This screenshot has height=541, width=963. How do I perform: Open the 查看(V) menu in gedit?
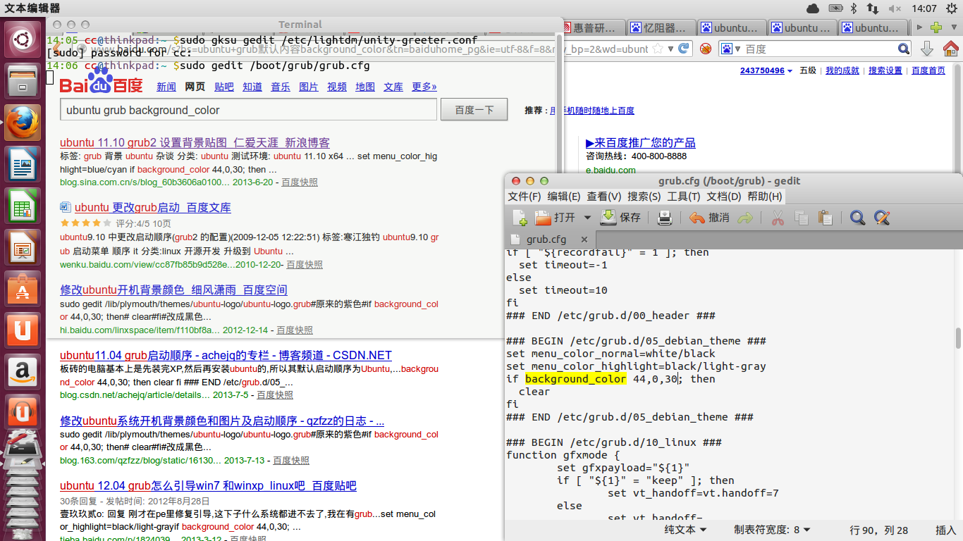click(x=604, y=197)
